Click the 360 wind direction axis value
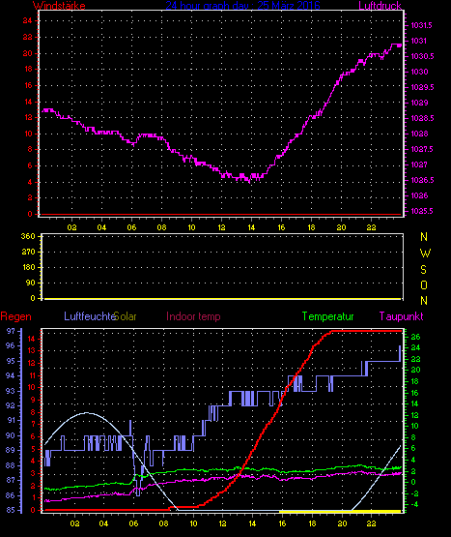 [28, 236]
